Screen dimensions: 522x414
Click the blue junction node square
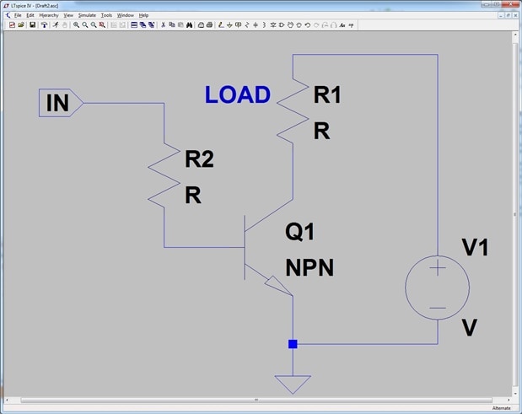tap(293, 344)
